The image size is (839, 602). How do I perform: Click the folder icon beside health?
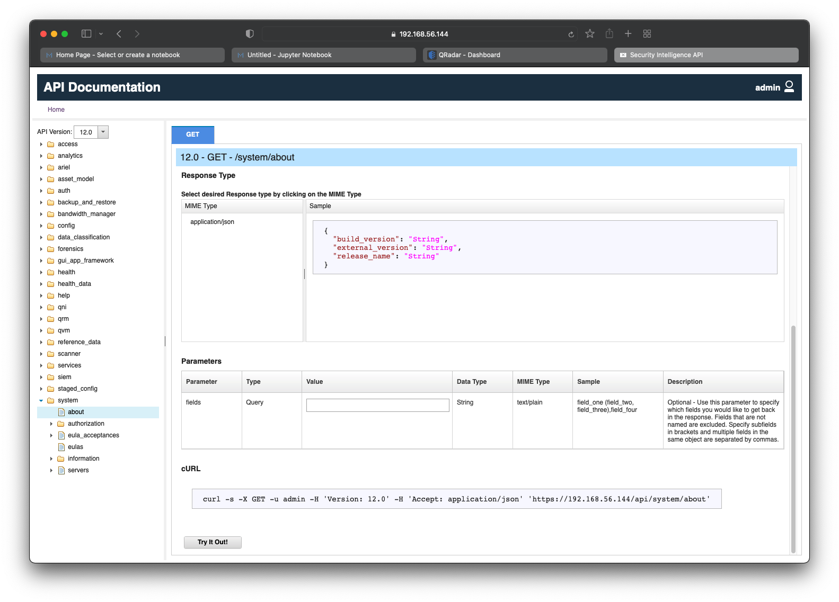pos(51,272)
